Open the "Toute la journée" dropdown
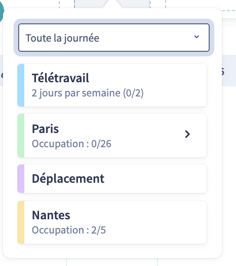 click(114, 38)
